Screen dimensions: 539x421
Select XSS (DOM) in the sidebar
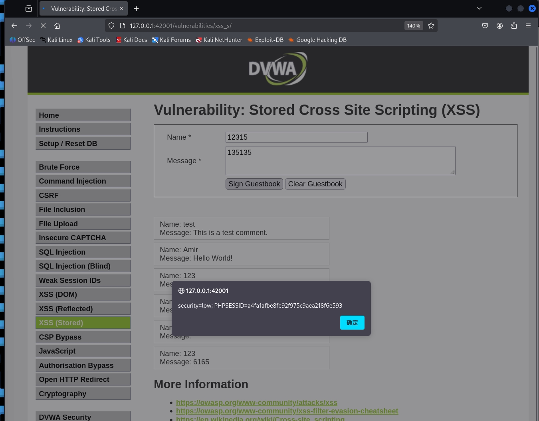click(83, 295)
